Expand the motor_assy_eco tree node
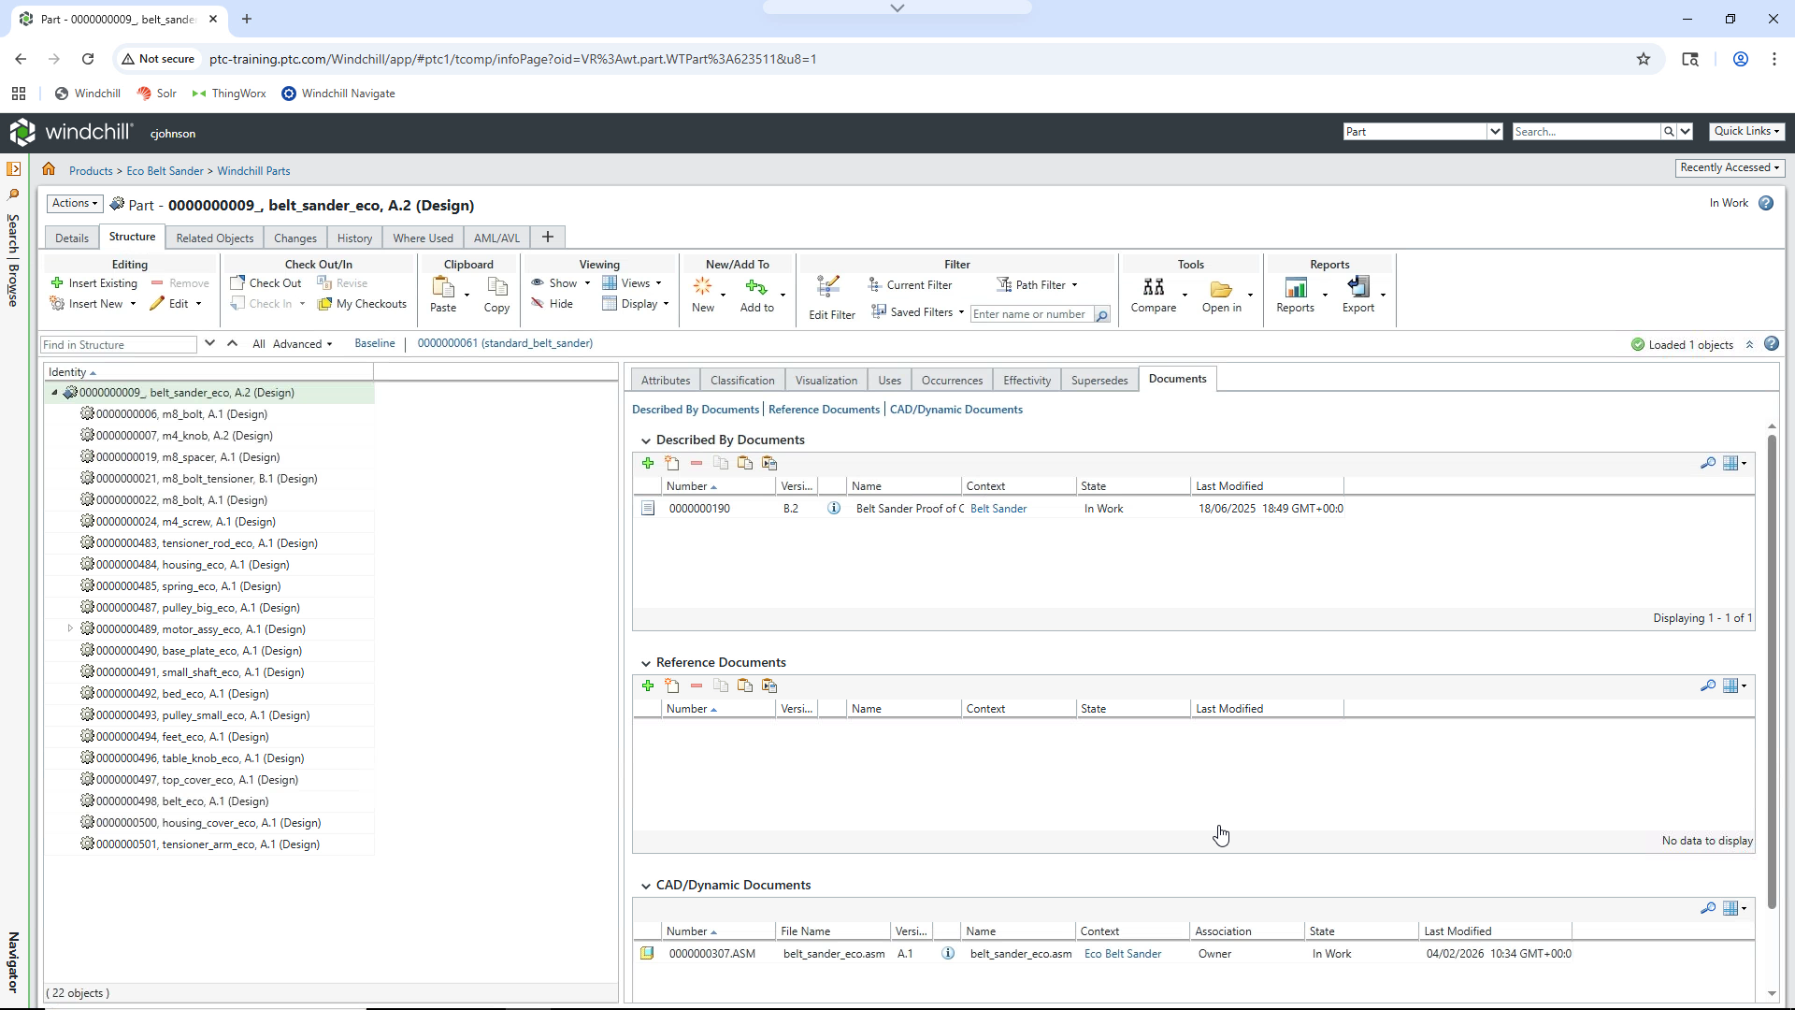This screenshot has width=1795, height=1010. pyautogui.click(x=70, y=629)
